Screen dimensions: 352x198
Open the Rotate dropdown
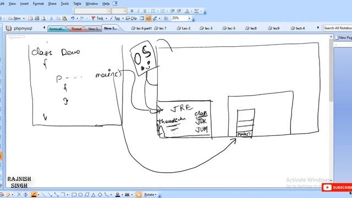pyautogui.click(x=150, y=195)
